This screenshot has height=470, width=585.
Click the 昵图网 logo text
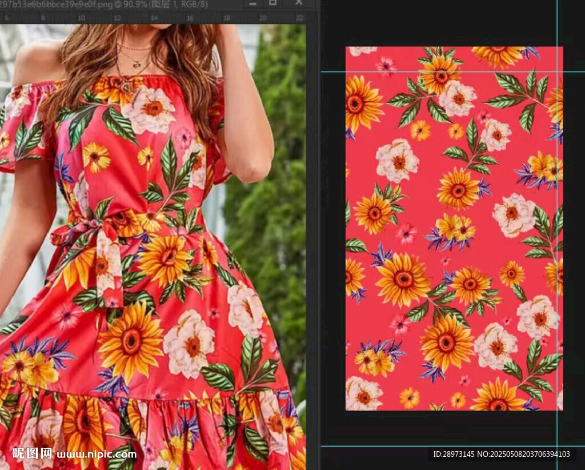33,454
